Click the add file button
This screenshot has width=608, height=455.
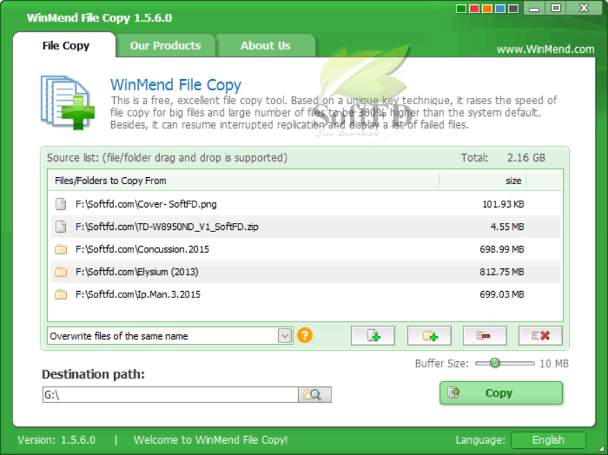point(373,336)
